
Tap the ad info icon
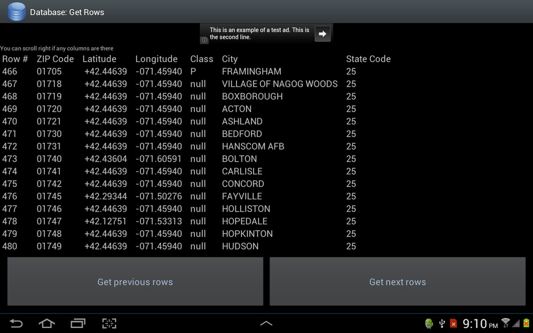coord(204,40)
